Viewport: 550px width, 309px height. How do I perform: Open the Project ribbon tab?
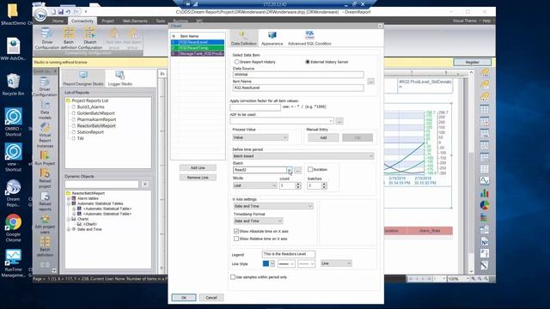(x=107, y=21)
